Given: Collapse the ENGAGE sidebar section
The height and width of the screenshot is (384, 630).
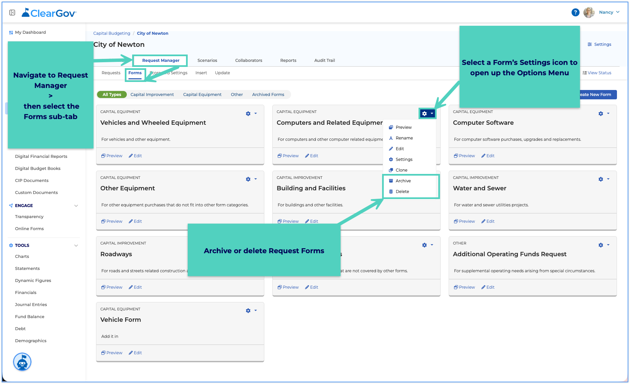Looking at the screenshot, I should click(76, 206).
